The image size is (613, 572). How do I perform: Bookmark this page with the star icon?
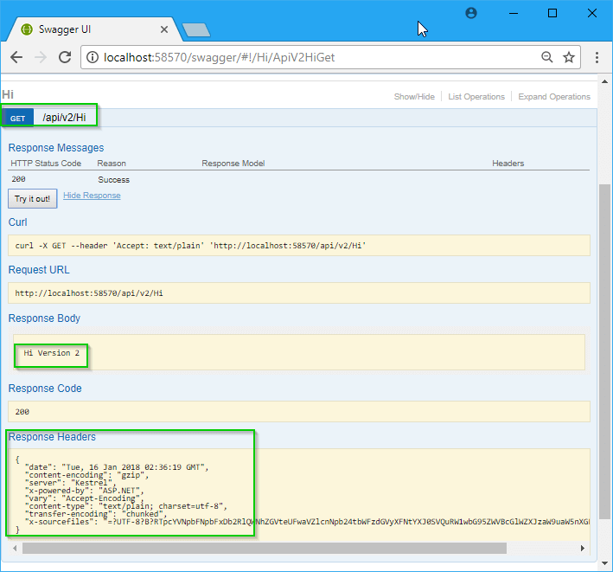(x=569, y=57)
